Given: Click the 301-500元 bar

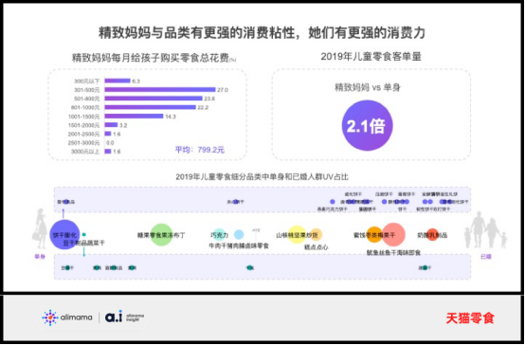Looking at the screenshot, I should 160,90.
